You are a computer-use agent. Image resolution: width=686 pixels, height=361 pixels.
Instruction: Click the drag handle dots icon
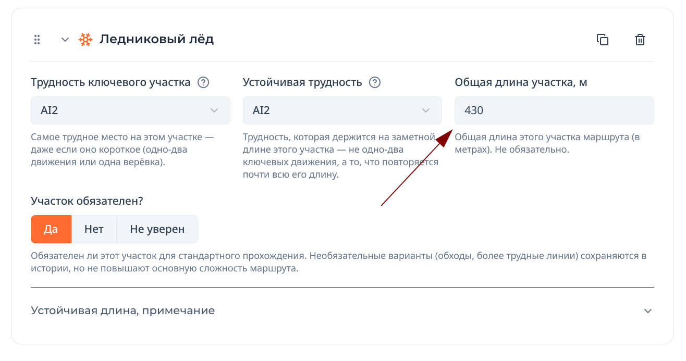coord(37,40)
